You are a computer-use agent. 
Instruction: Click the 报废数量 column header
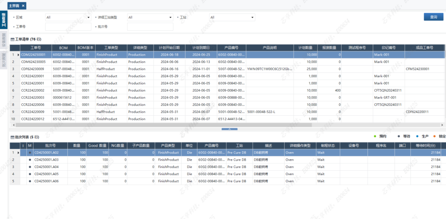coord(330,48)
